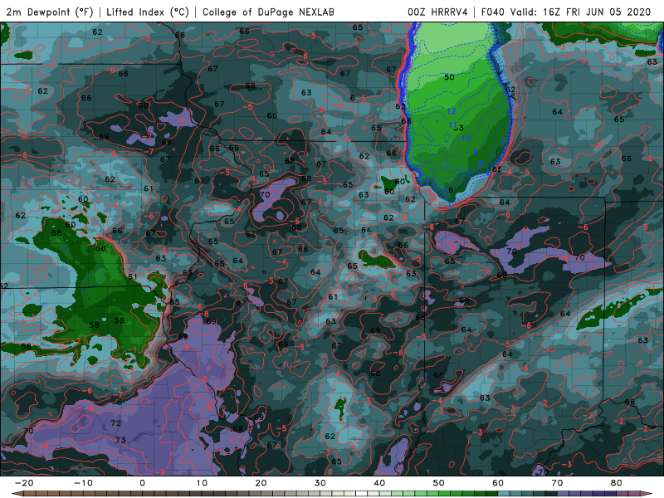The image size is (664, 498).
Task: Click the "50" dewpoint value over the lake
Action: point(449,77)
